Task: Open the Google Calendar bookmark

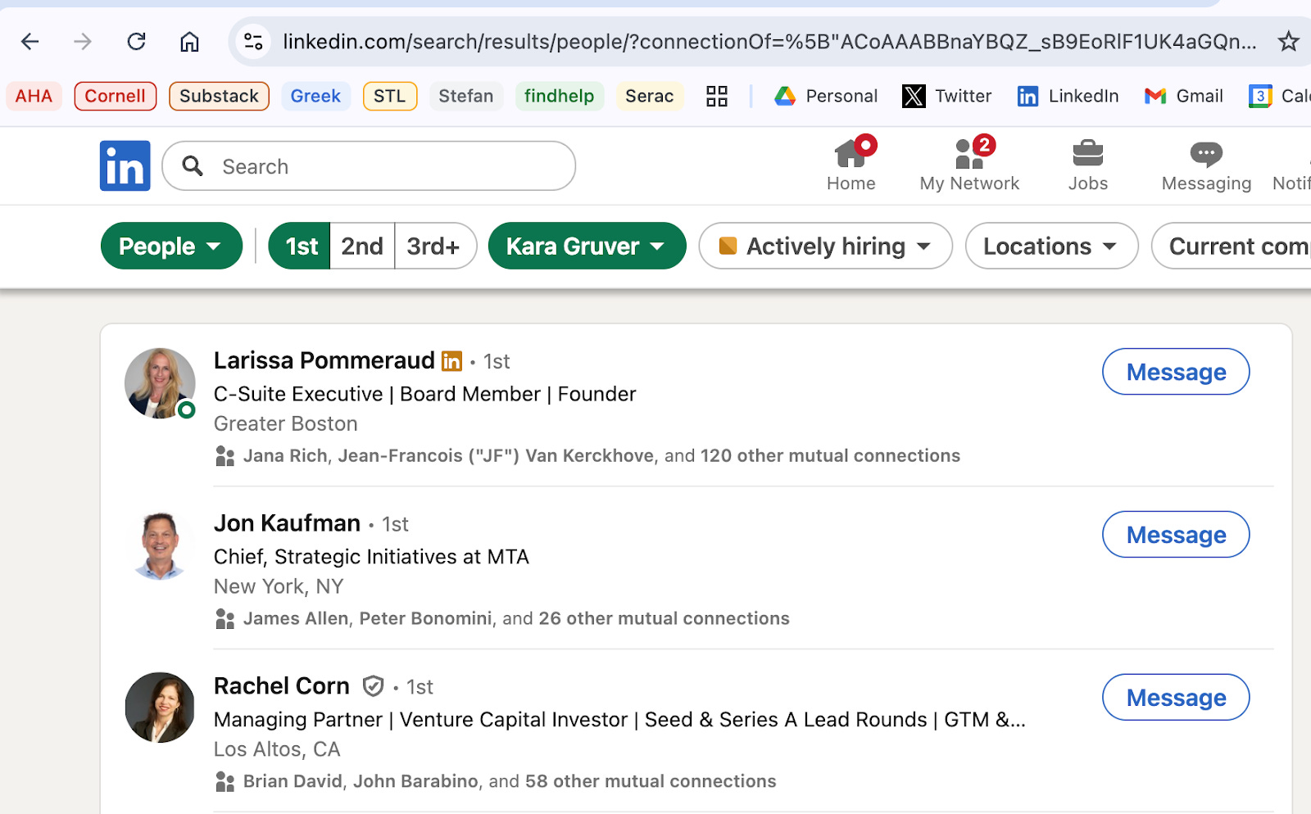Action: point(1279,97)
